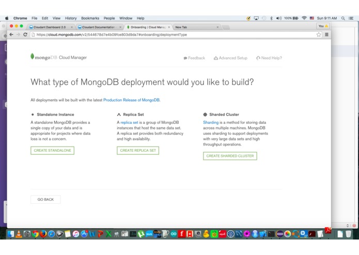This screenshot has width=359, height=255.
Task: Click the Standalone Instance bullet icon
Action: [x=33, y=115]
